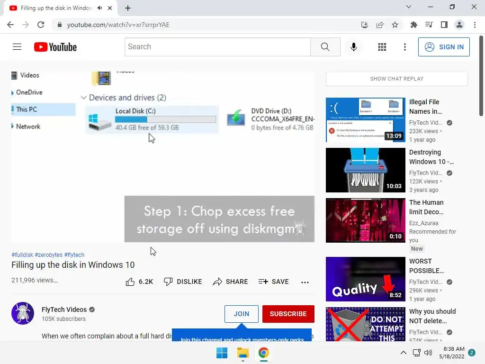Dislike the video

(183, 282)
